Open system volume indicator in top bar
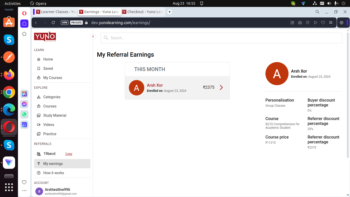 [x=329, y=3]
